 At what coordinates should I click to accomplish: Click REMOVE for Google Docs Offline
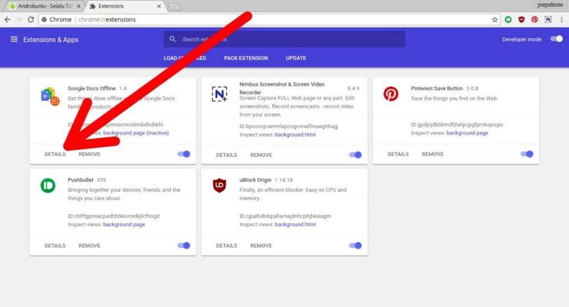click(x=89, y=154)
